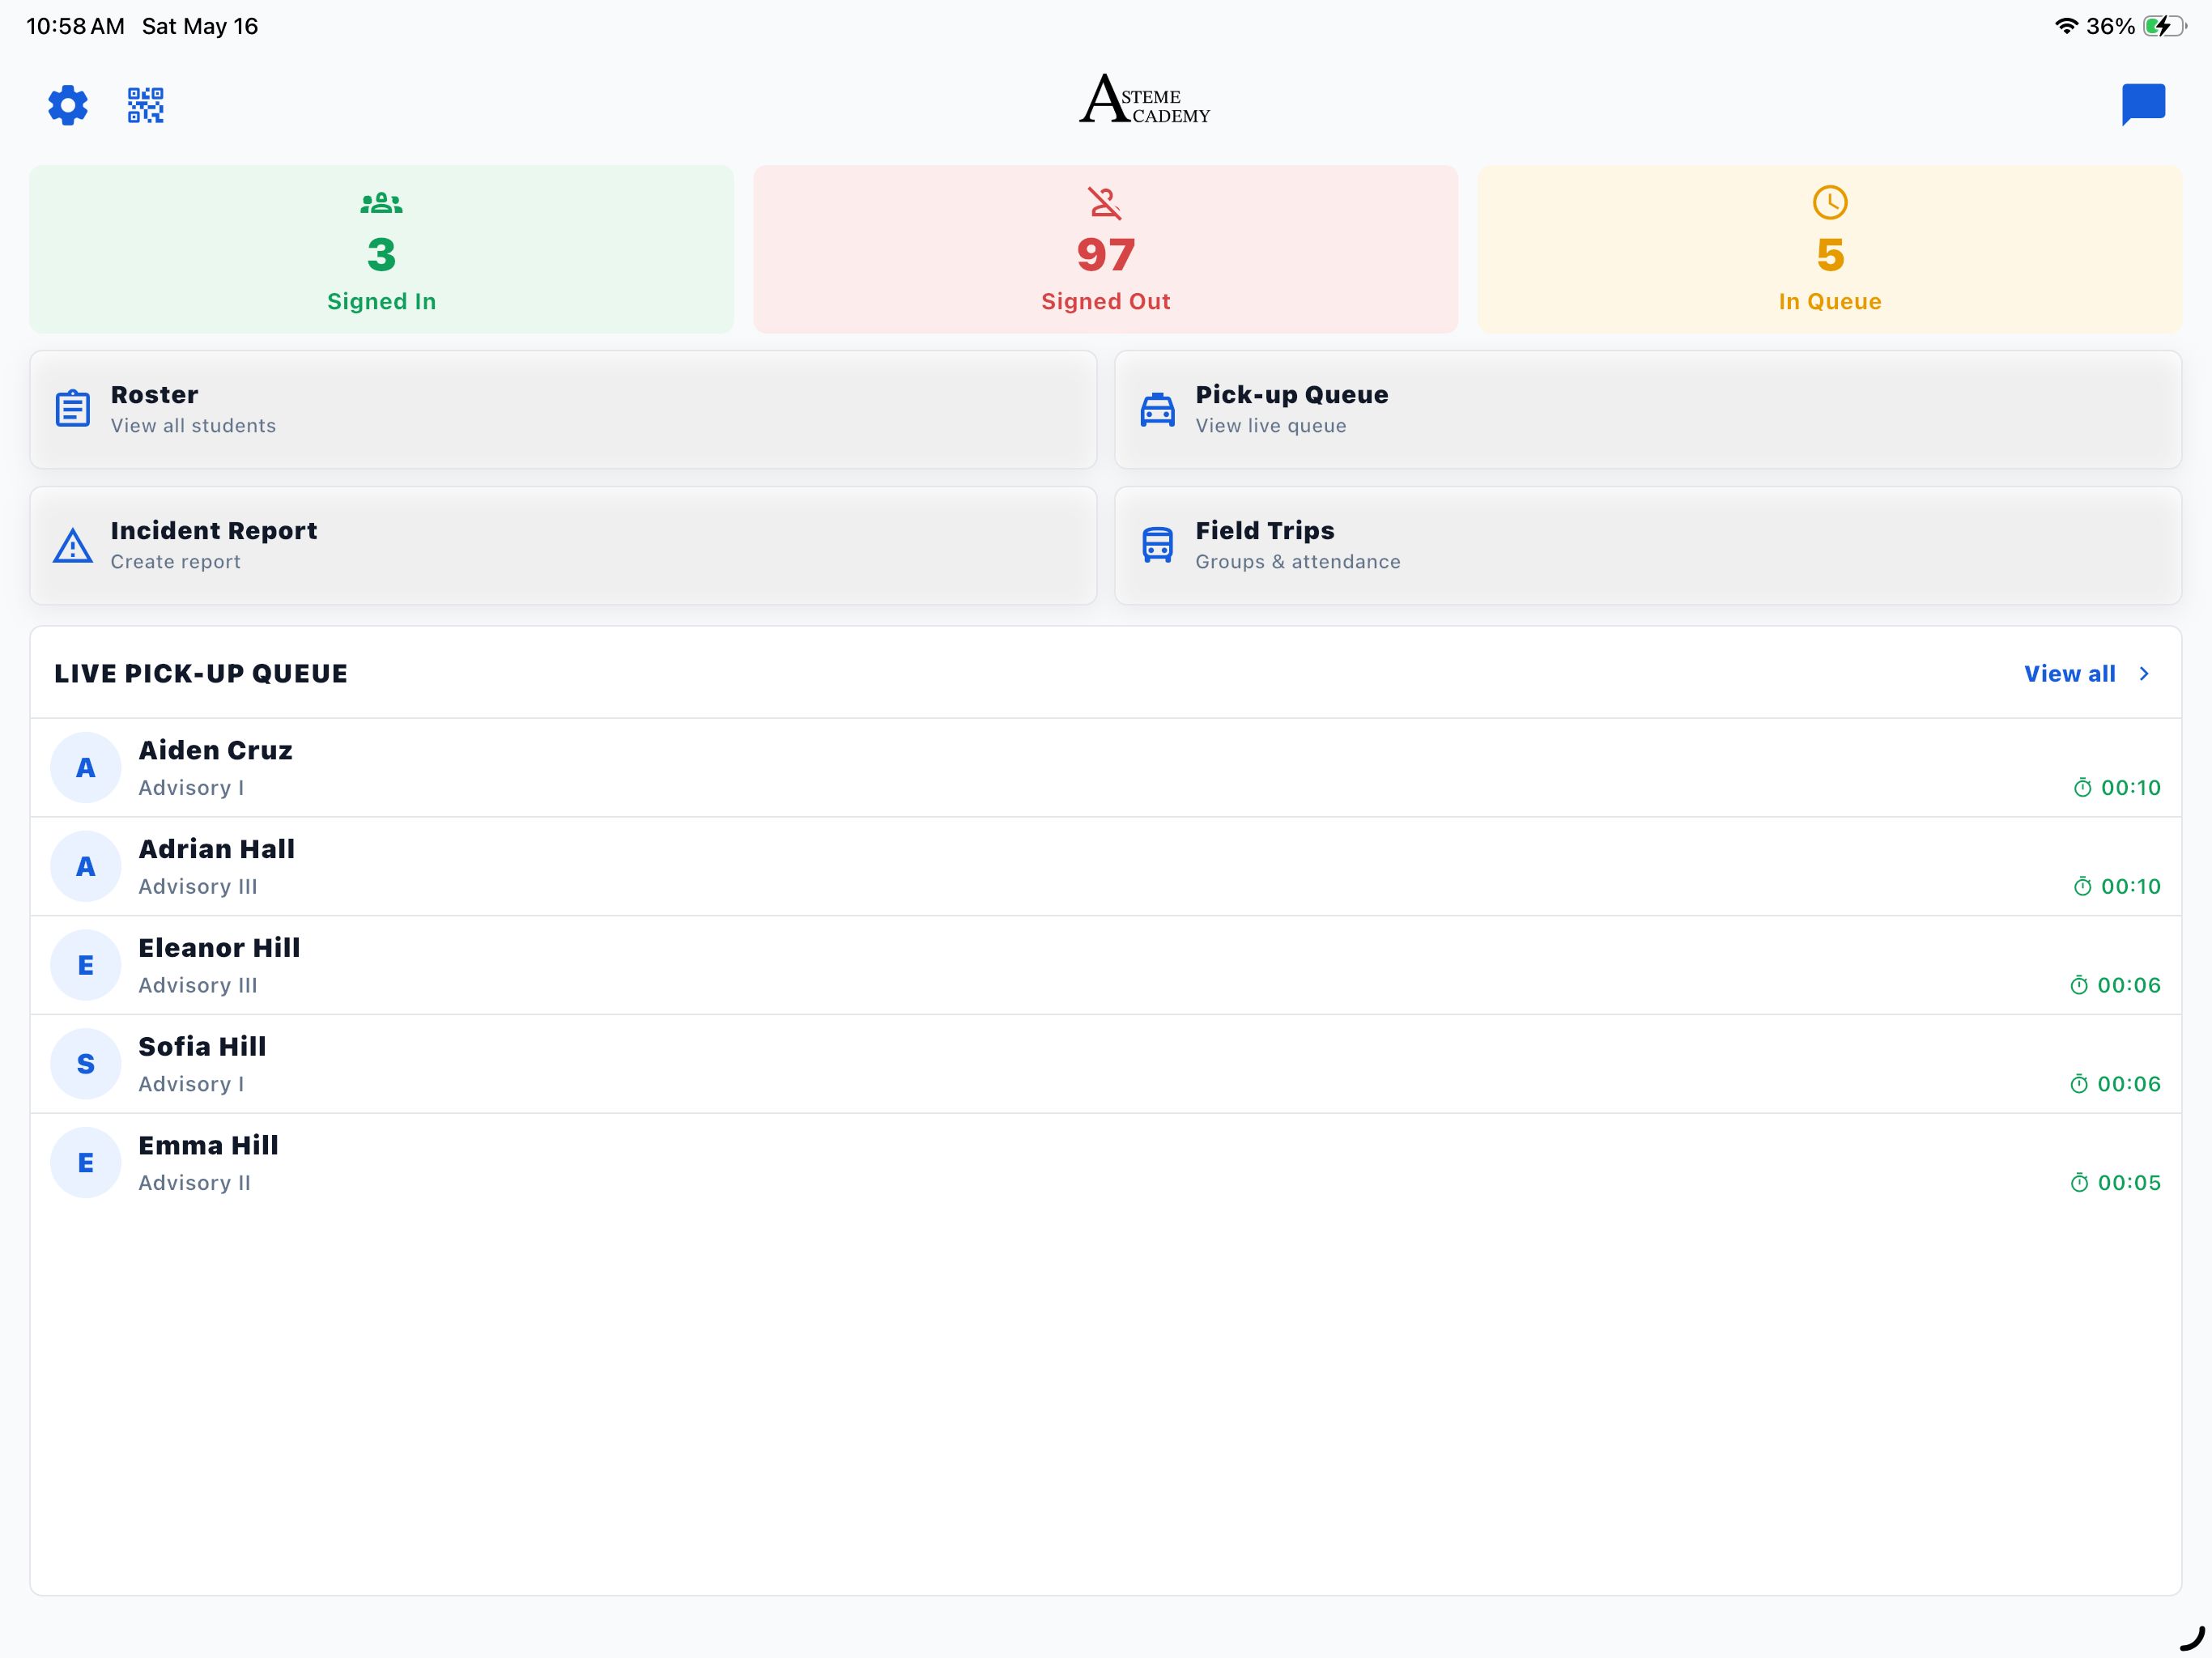This screenshot has height=1658, width=2212.
Task: Open the QR code scanner icon
Action: click(x=146, y=105)
